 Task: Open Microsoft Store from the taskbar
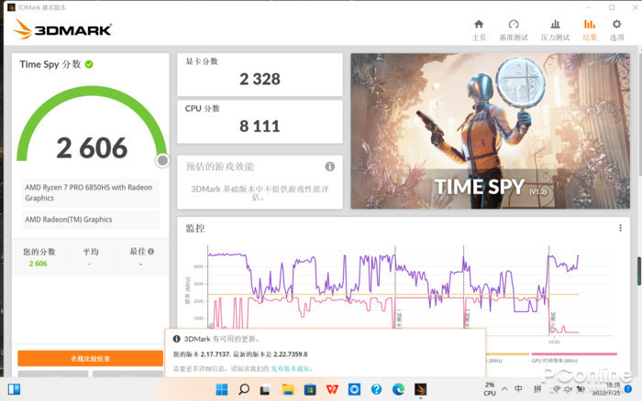click(x=310, y=389)
